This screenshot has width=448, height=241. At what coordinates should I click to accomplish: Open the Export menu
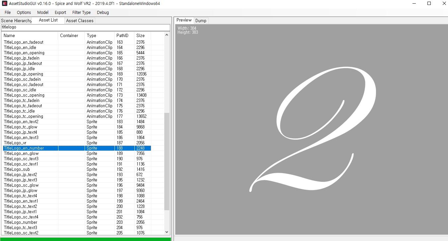60,13
